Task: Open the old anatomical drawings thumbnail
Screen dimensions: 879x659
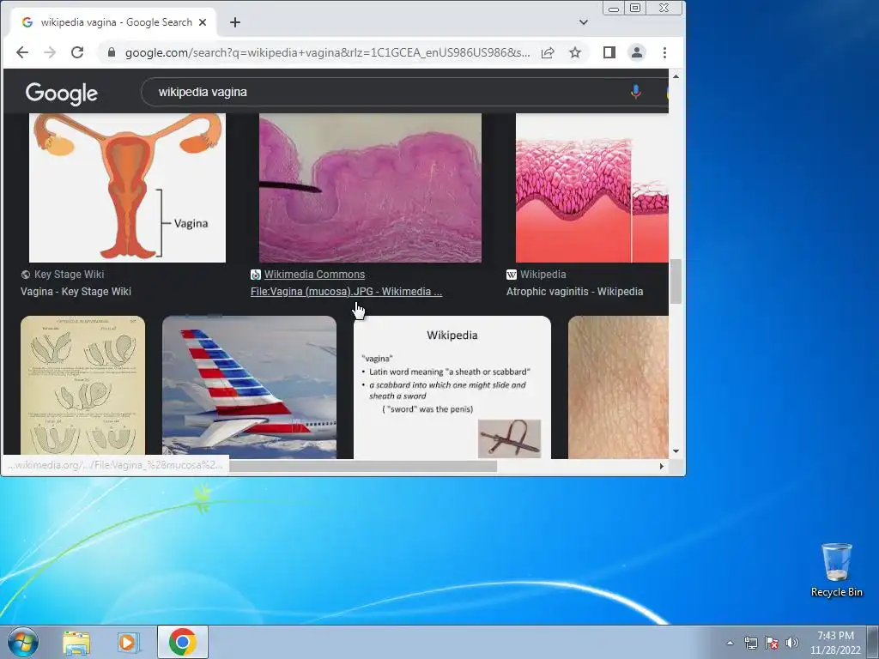Action: coord(83,387)
